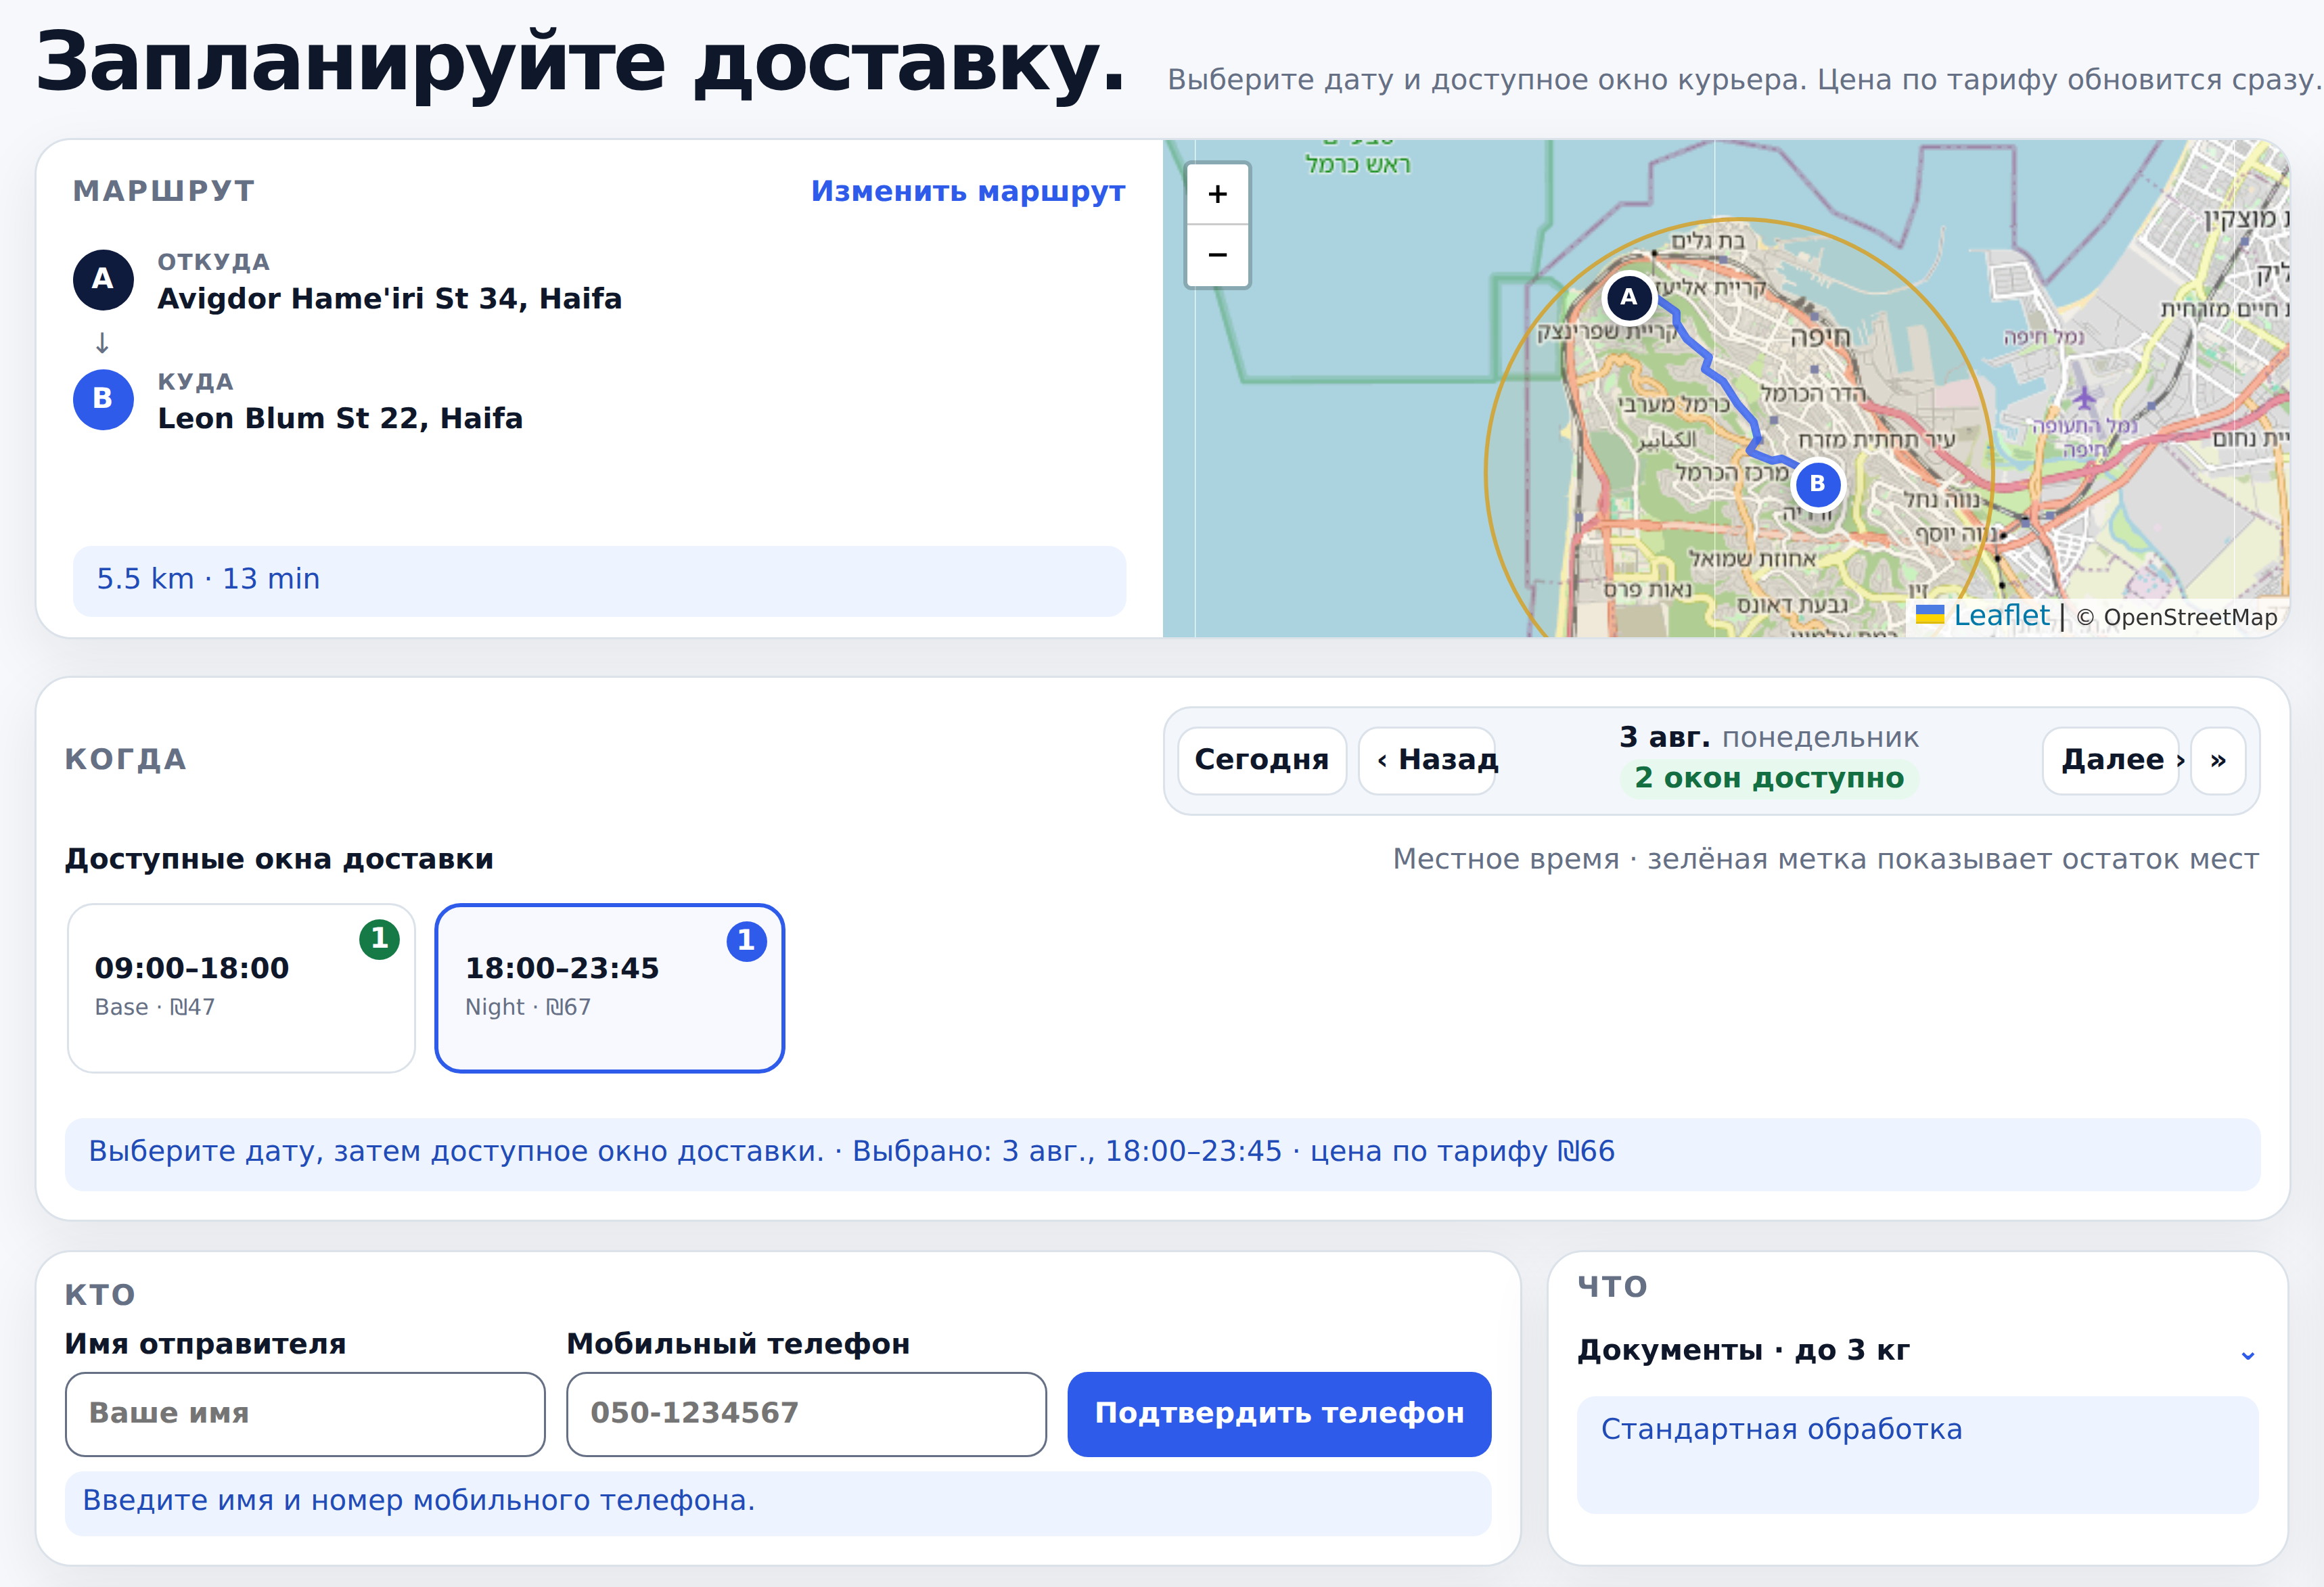Zoom in on the map
Screen dimensions: 2324x1587
[1217, 194]
